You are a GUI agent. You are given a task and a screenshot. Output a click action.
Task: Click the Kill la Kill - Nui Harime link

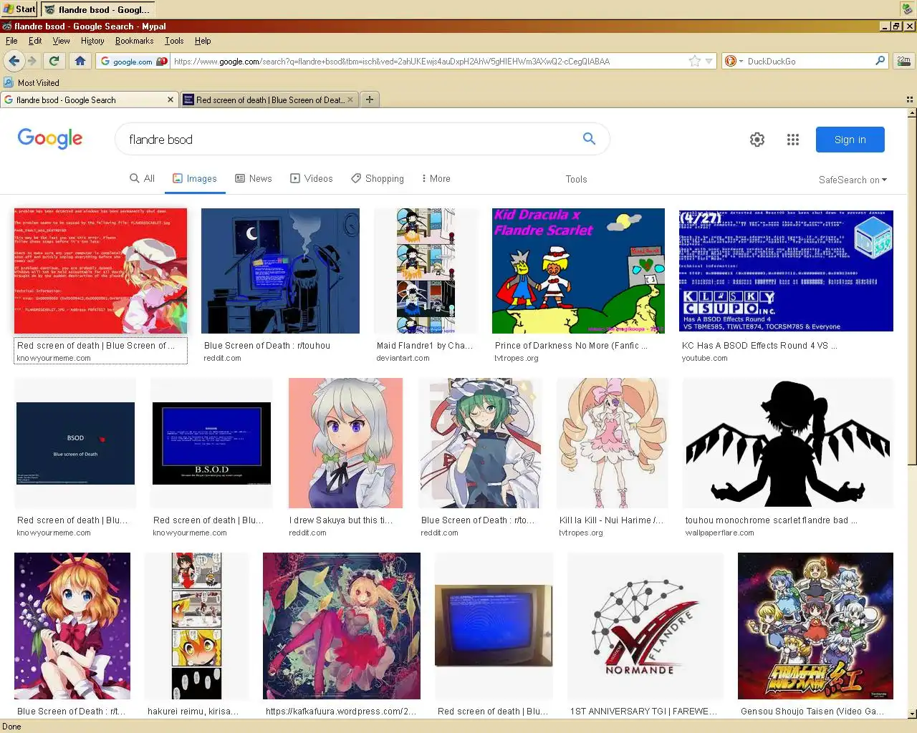click(611, 520)
